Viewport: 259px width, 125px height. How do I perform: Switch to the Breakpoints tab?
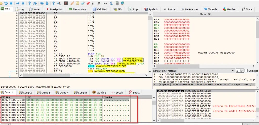pos(55,9)
